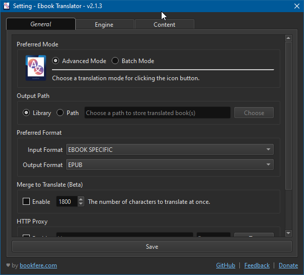The width and height of the screenshot is (304, 275).
Task: Click the scrollbar up arrow
Action: [x=288, y=38]
